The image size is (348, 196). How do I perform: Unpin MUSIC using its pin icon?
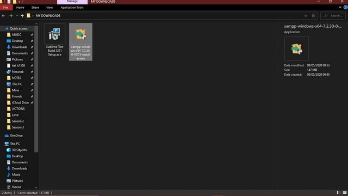point(32,35)
